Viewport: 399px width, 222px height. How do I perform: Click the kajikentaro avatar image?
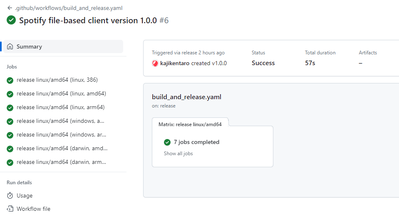coord(155,63)
